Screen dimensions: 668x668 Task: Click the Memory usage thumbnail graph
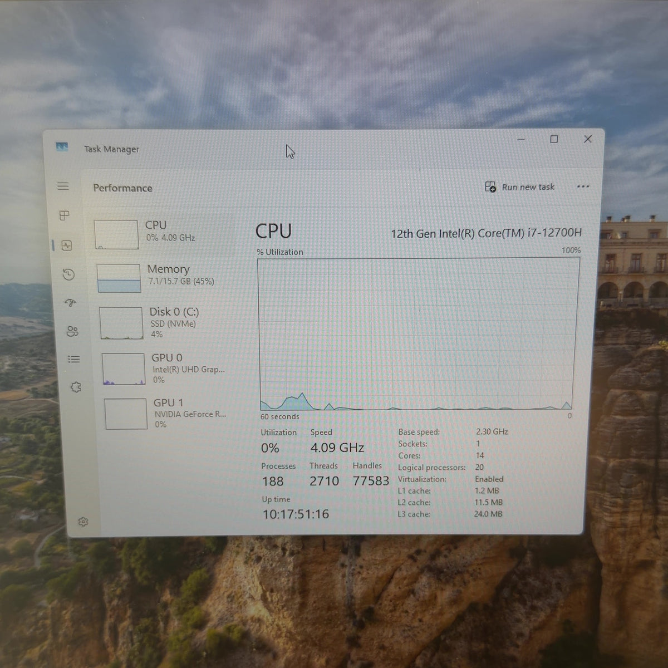tap(119, 278)
